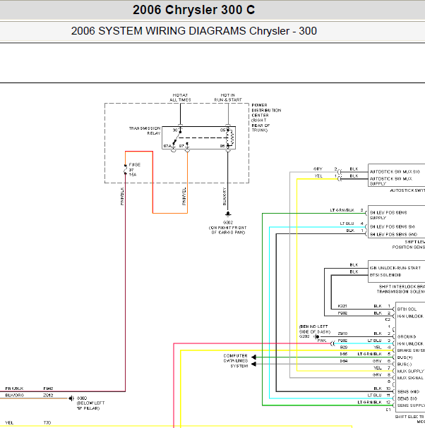This screenshot has height=428, width=425.
Task: Select the vertical "BLK/GRY" wire label
Action: pyautogui.click(x=225, y=196)
